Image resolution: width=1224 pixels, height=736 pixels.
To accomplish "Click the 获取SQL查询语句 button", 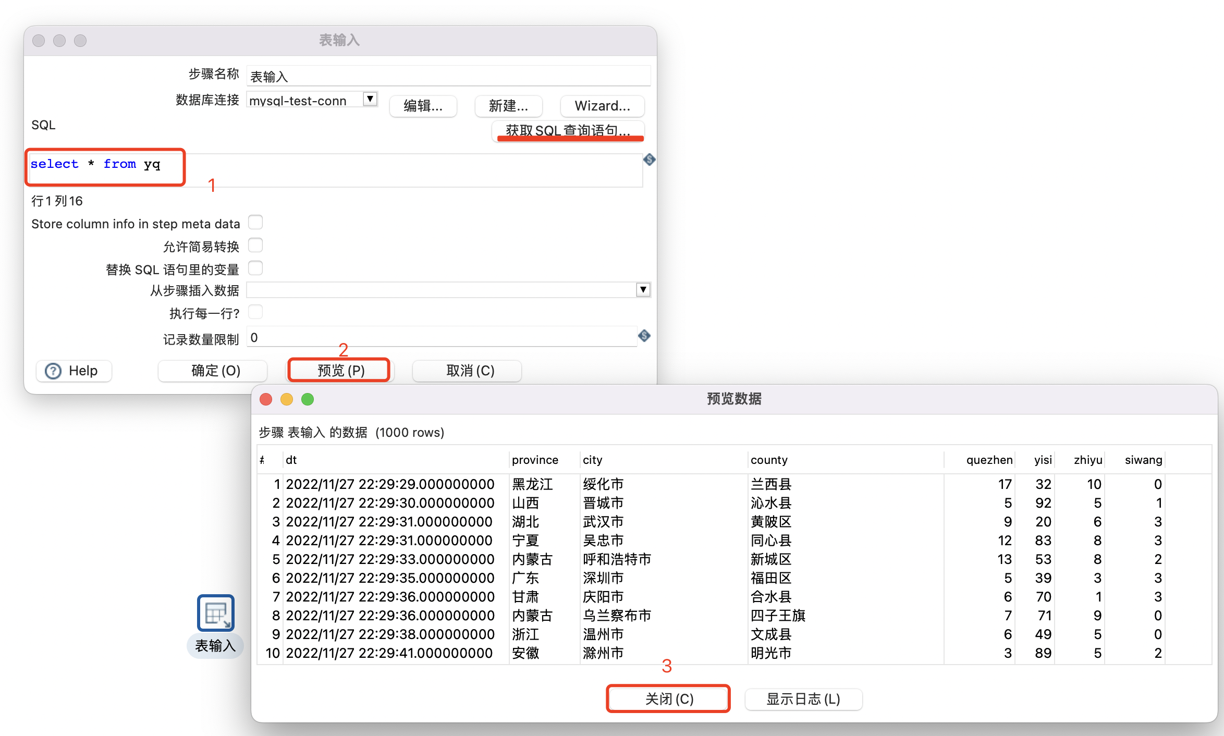I will (x=568, y=130).
